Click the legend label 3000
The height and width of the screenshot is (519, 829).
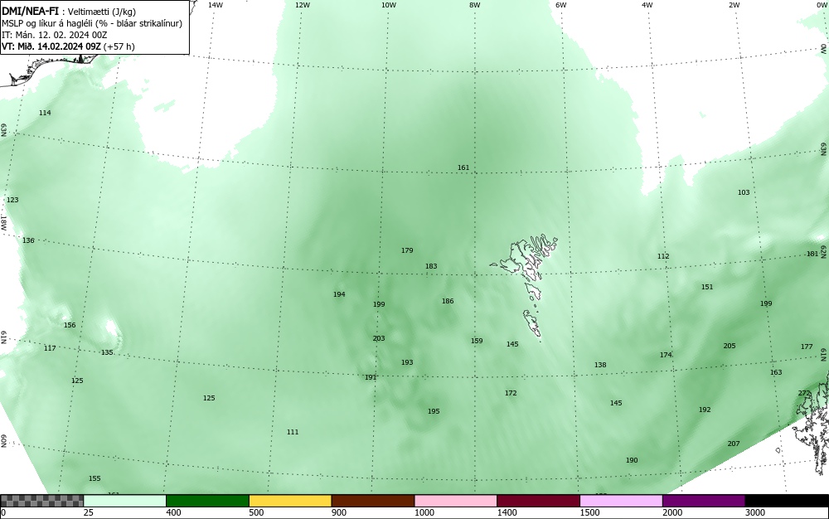[x=755, y=512]
